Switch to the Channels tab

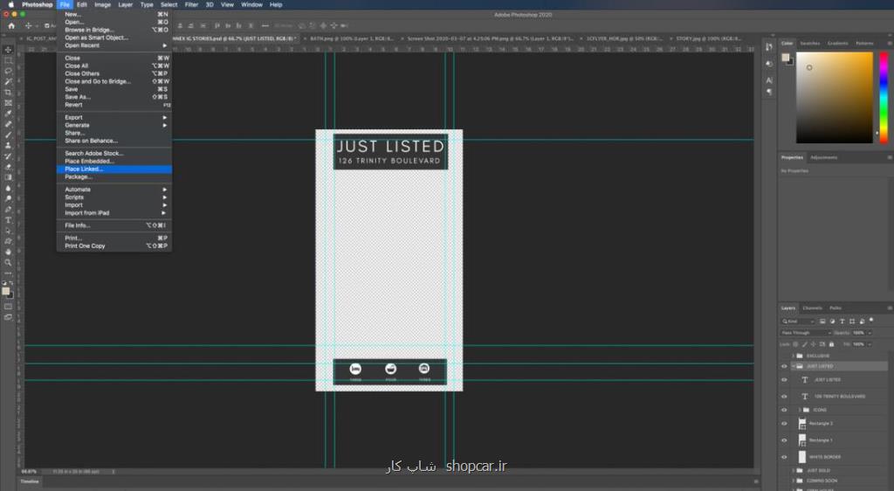click(x=812, y=308)
